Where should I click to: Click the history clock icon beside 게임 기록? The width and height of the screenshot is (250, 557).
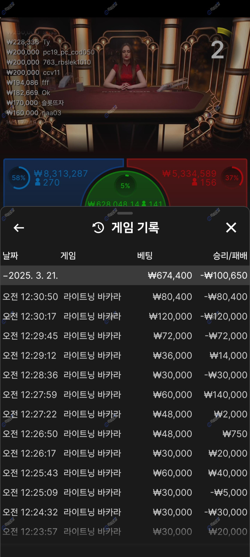98,228
